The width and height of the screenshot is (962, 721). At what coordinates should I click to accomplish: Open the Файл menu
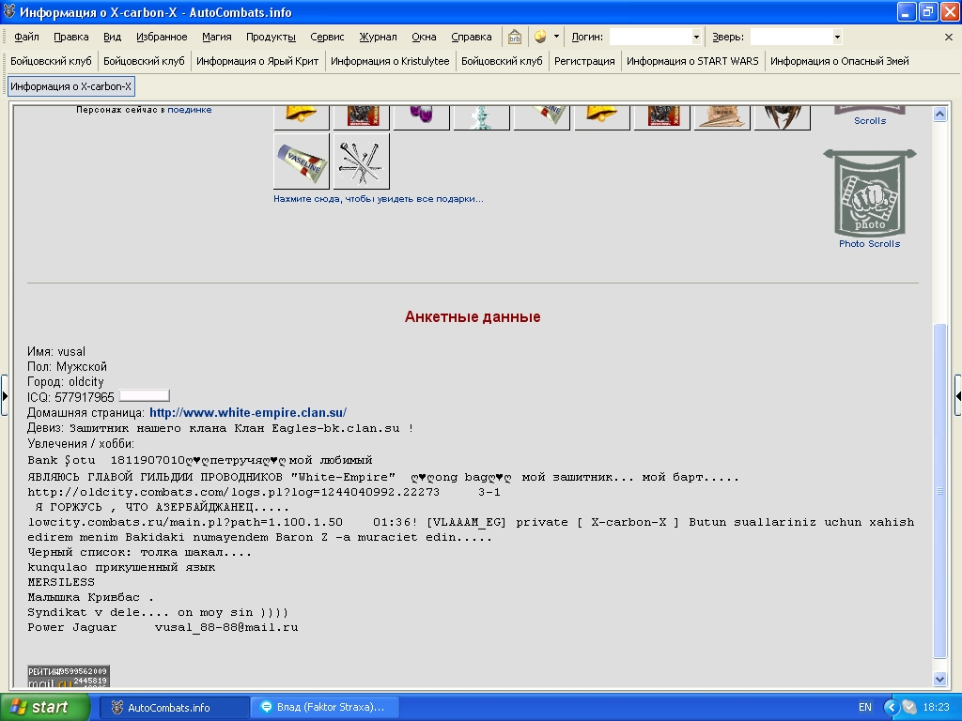26,37
